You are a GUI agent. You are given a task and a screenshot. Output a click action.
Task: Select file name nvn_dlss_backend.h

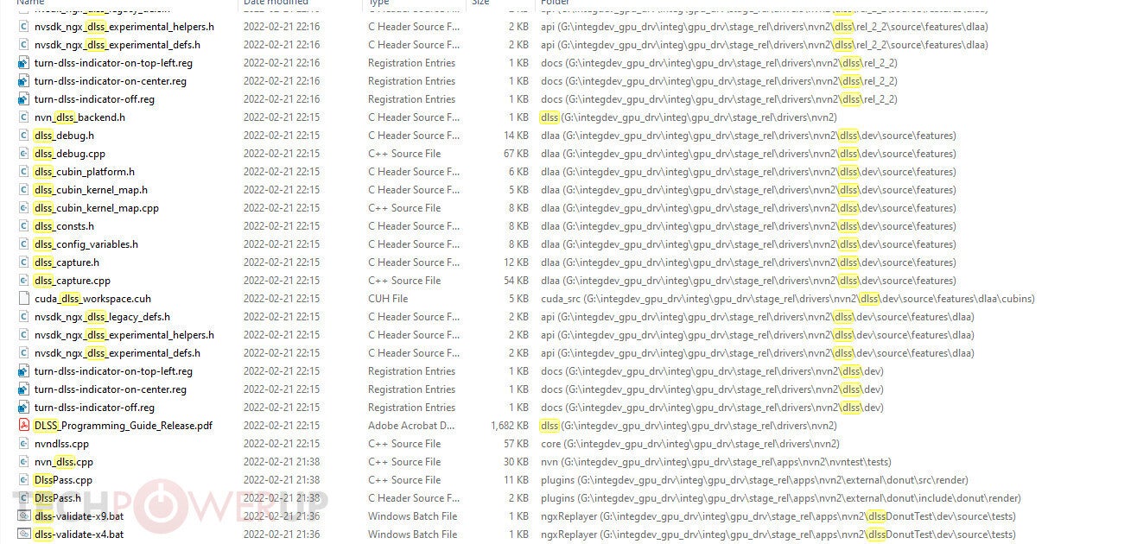(79, 117)
